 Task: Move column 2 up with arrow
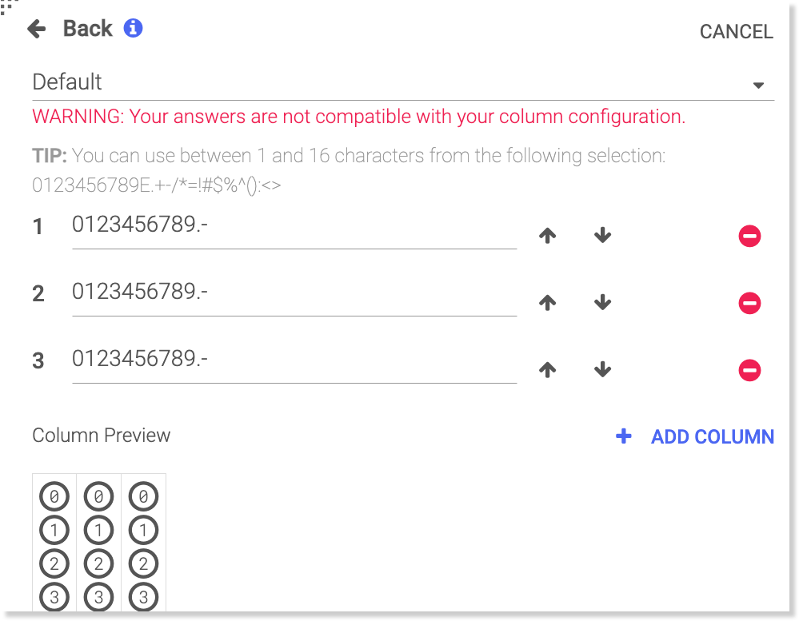click(x=547, y=303)
